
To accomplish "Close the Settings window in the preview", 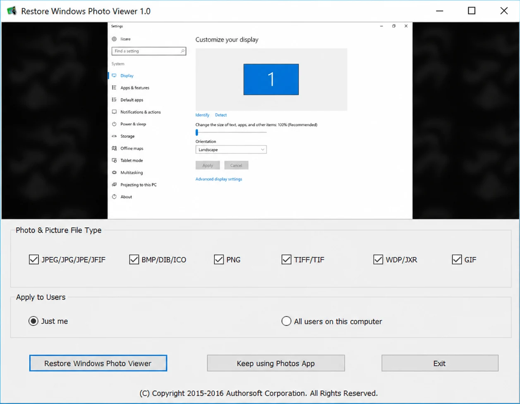I will tap(406, 26).
